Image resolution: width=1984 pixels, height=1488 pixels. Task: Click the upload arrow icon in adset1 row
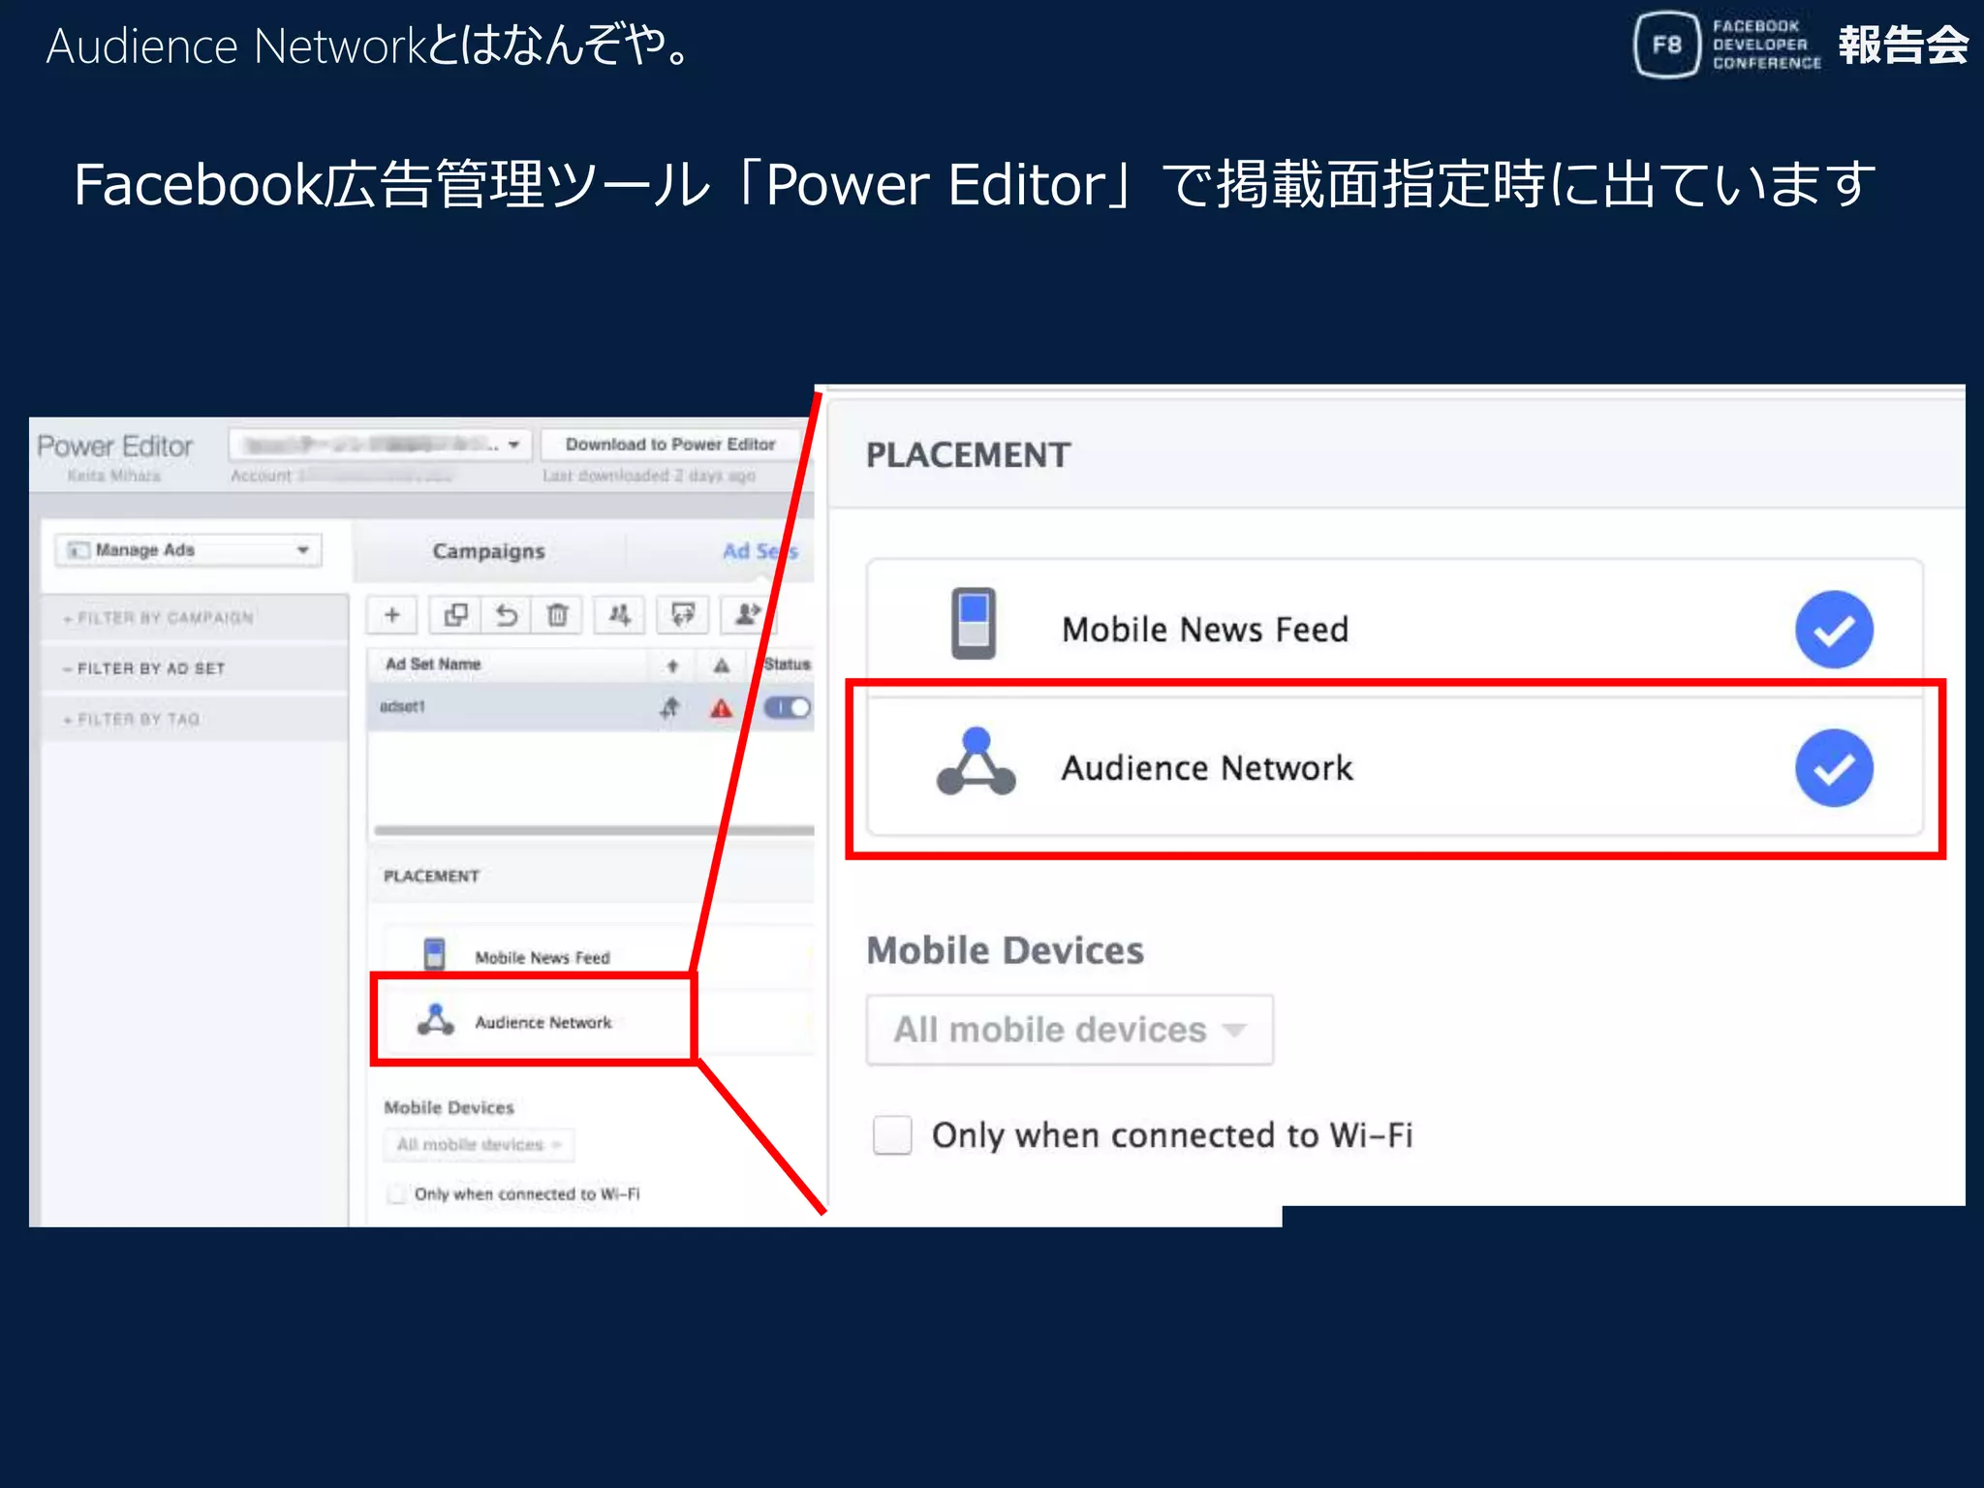(x=669, y=708)
